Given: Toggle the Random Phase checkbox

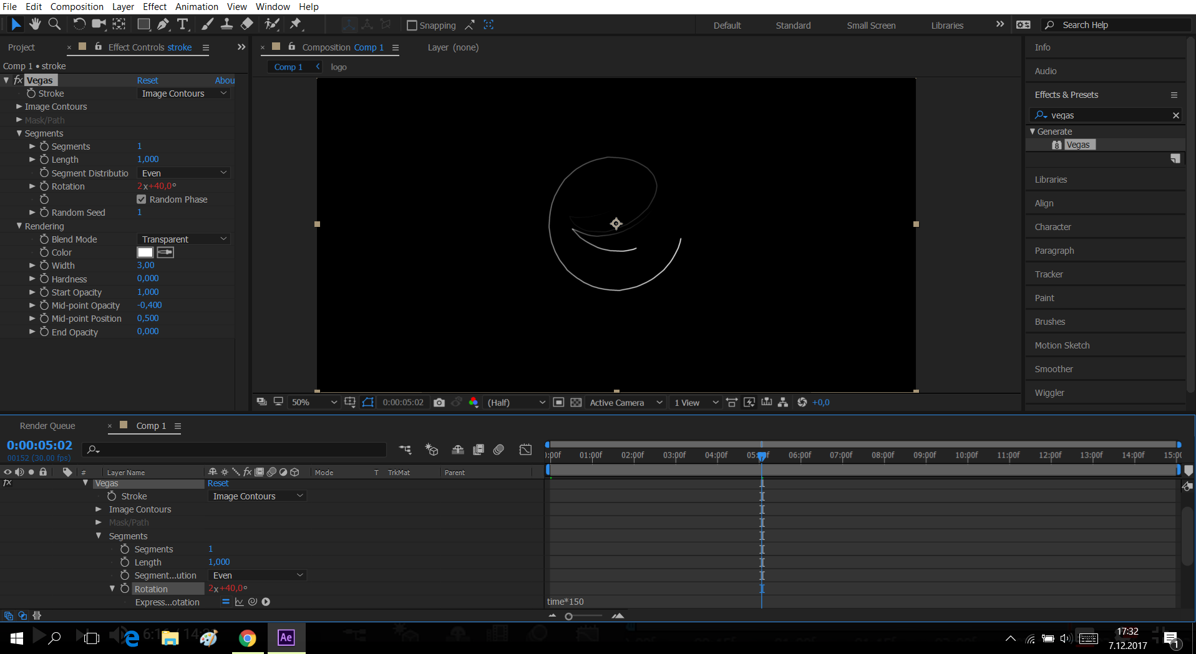Looking at the screenshot, I should 142,200.
